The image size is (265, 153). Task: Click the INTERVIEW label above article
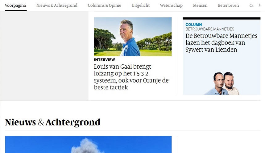104,60
